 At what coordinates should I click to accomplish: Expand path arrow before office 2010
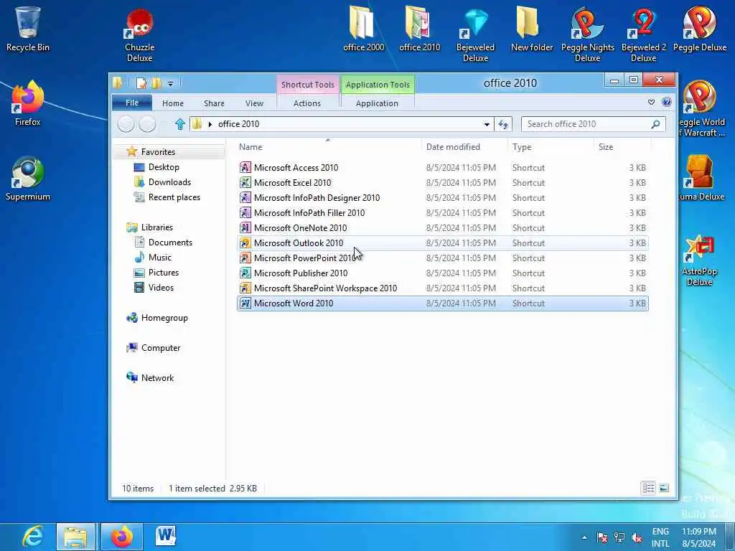[210, 124]
